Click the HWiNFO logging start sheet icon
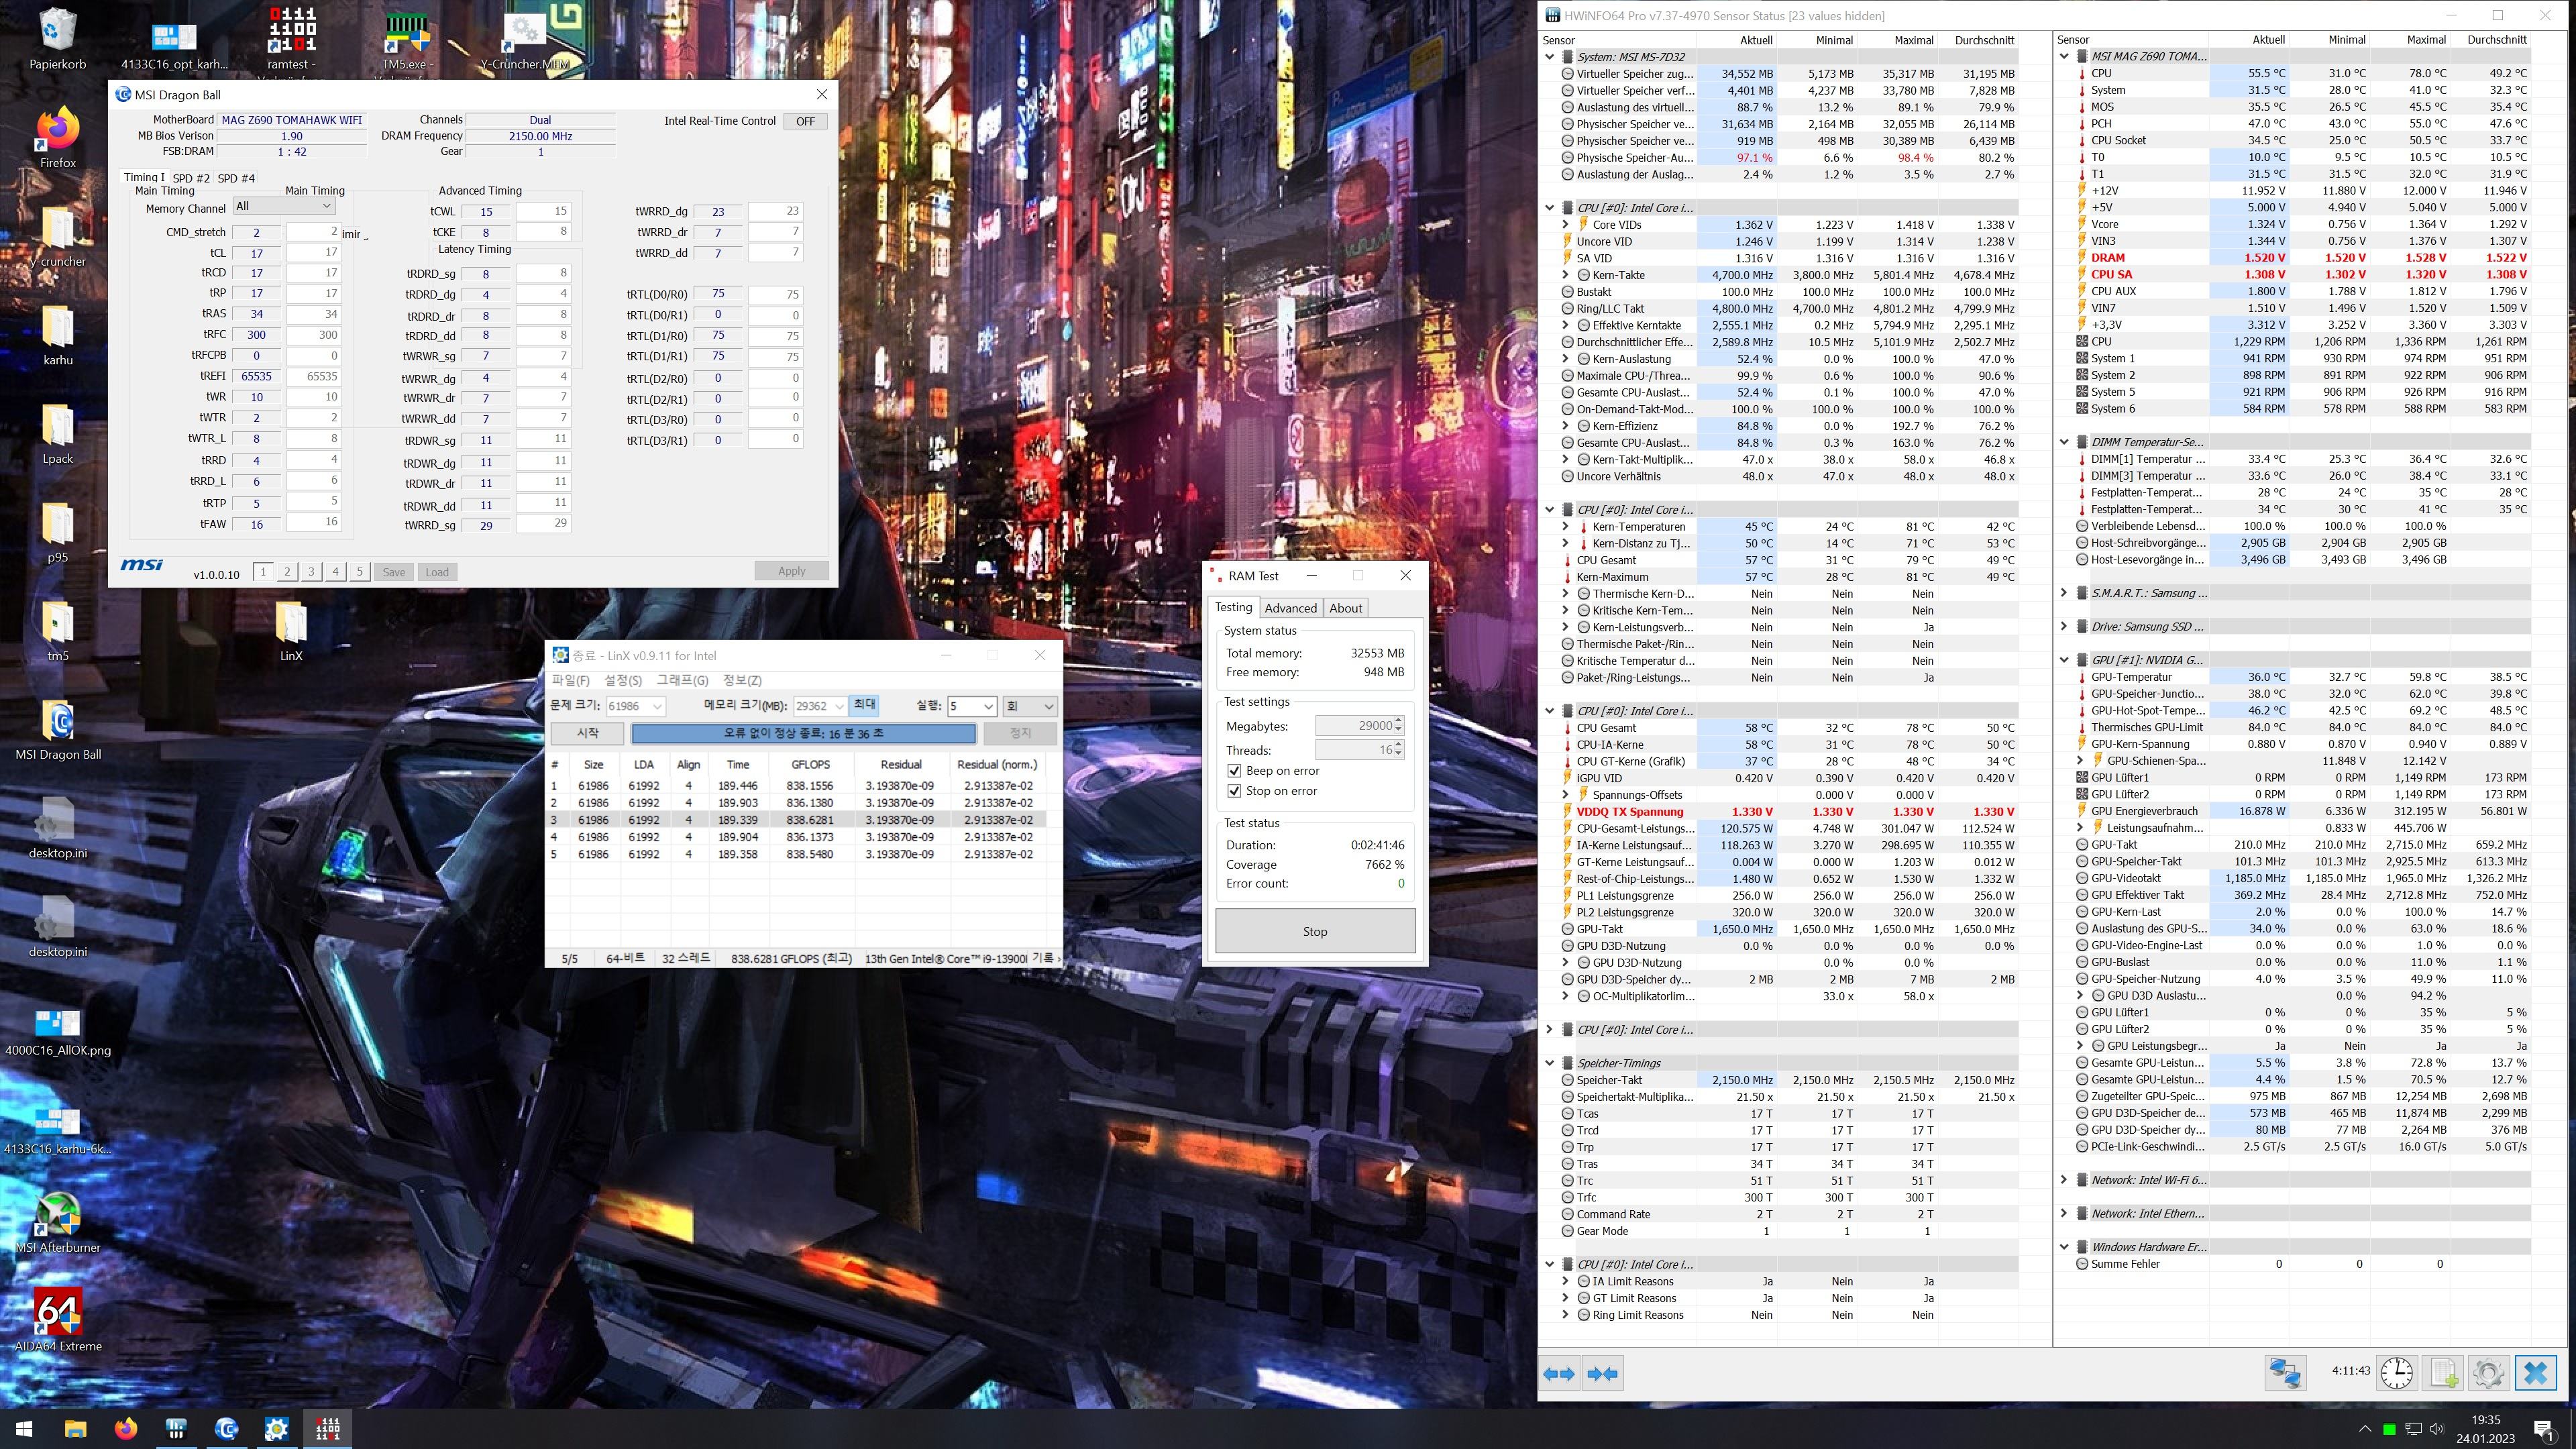Screen dimensions: 2576x1449 [2443, 1373]
